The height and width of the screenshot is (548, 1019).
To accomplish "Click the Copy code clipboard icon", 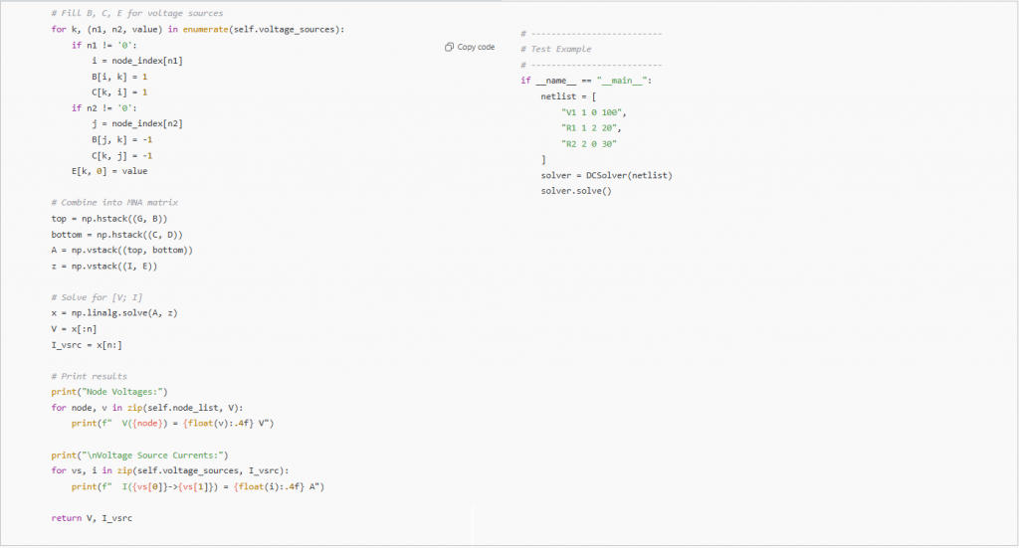I will click(x=450, y=47).
